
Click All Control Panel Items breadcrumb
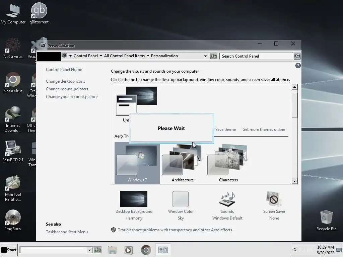(124, 56)
